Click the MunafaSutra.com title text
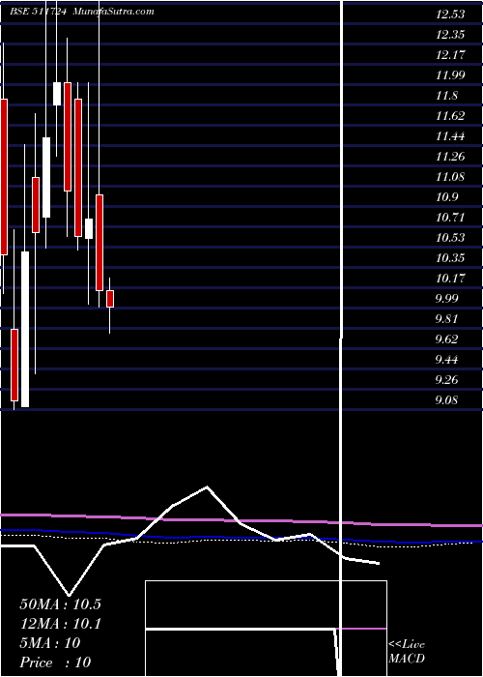The height and width of the screenshot is (677, 483). point(114,12)
